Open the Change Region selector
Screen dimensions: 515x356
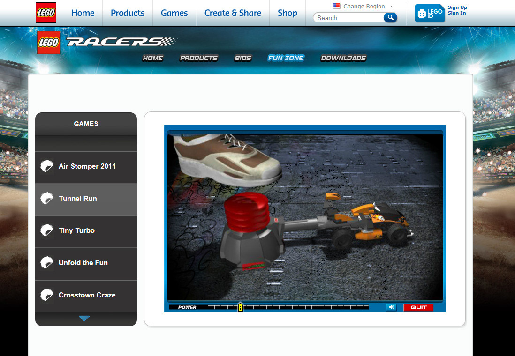(364, 6)
